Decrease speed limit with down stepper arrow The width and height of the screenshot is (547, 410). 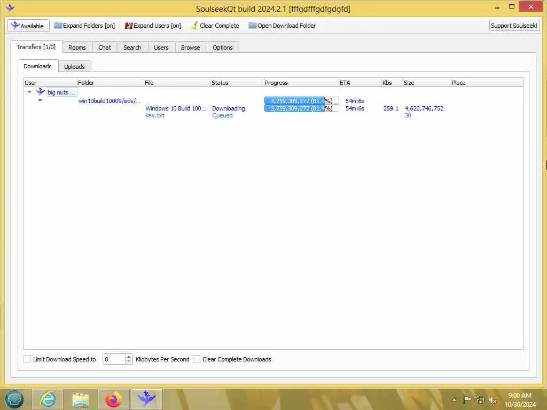[129, 361]
